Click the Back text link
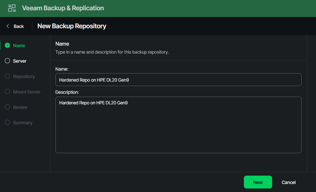Image resolution: width=316 pixels, height=192 pixels. click(x=19, y=26)
